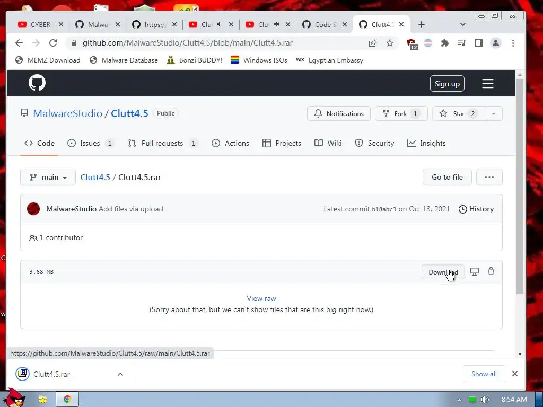Open the main branch dropdown
Screen dimensions: 543x407
[48, 177]
